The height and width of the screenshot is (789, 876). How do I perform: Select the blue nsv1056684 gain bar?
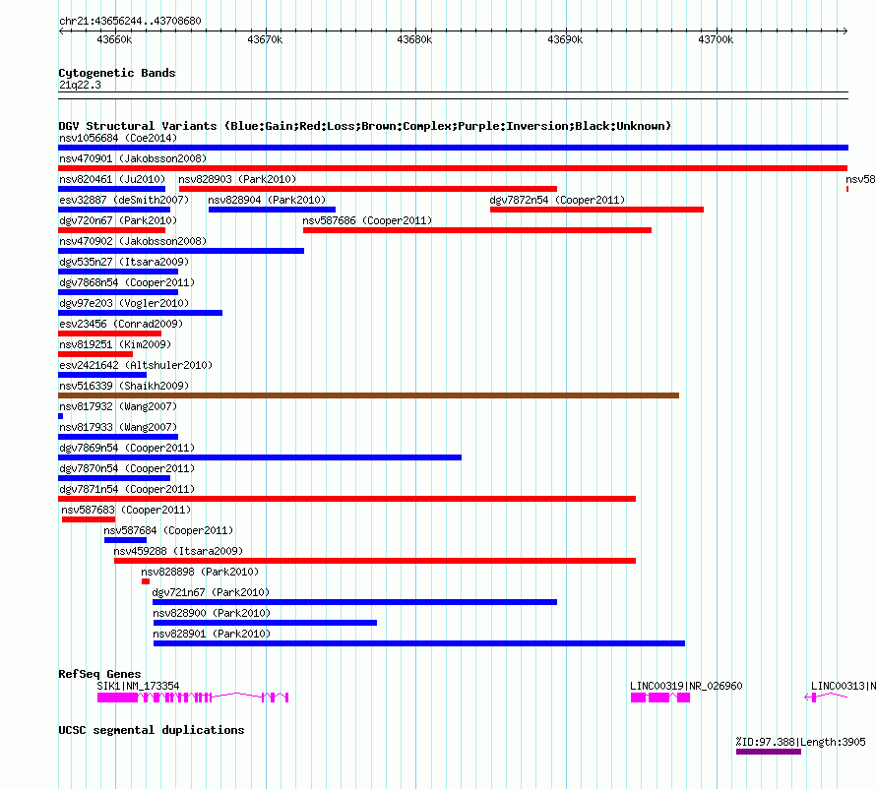pyautogui.click(x=453, y=148)
